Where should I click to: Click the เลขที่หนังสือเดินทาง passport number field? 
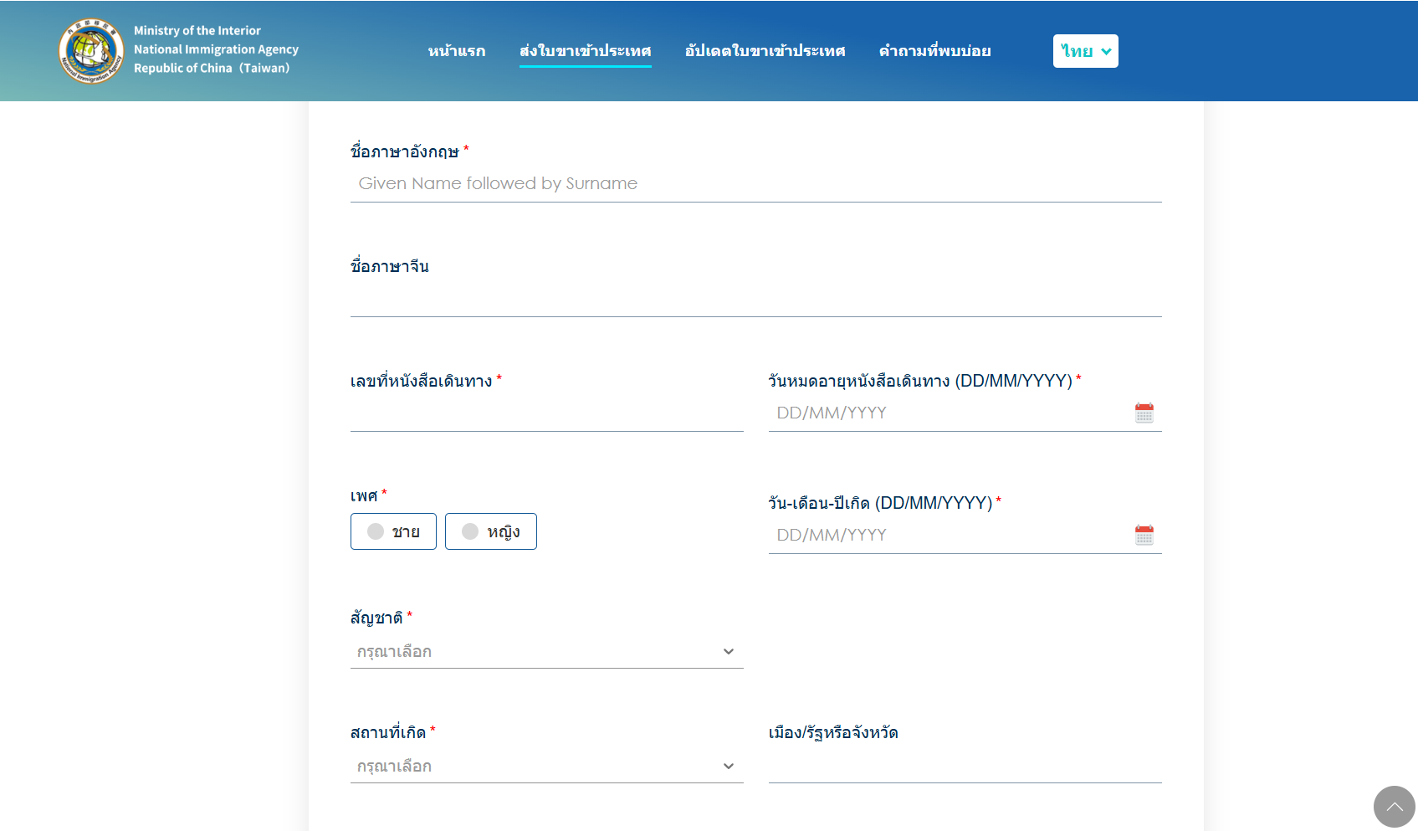[x=546, y=413]
